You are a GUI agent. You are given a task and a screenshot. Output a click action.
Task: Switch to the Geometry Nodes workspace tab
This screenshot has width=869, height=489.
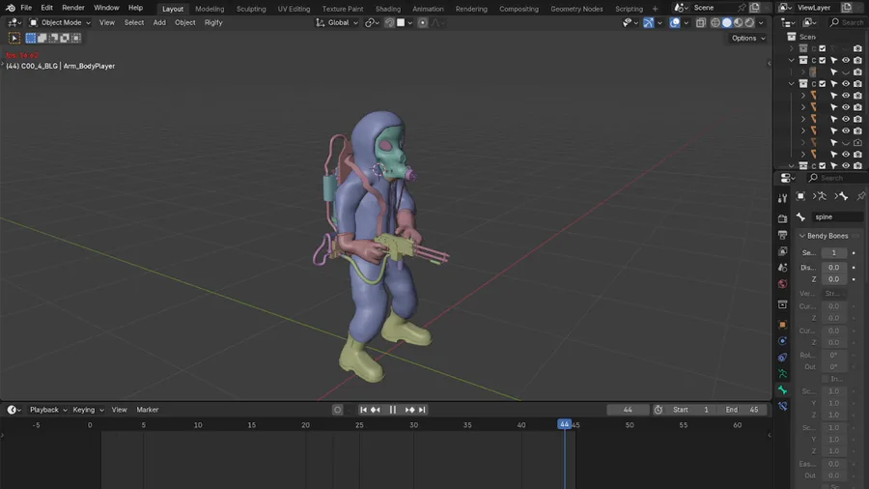click(x=576, y=9)
